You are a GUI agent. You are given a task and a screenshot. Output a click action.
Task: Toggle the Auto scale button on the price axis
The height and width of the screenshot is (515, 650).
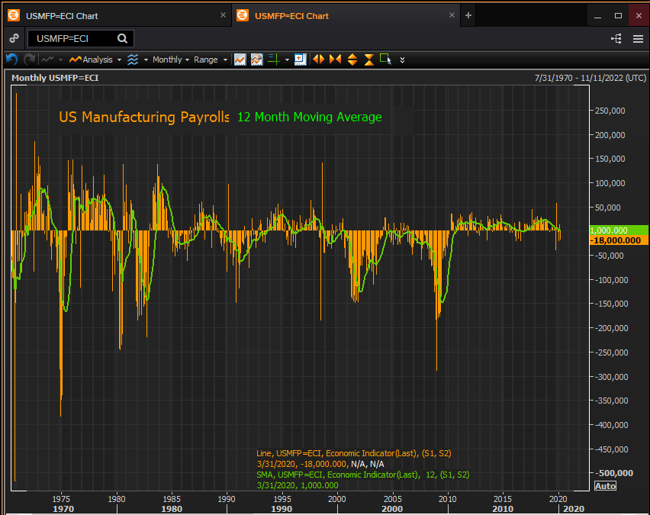[x=605, y=486]
